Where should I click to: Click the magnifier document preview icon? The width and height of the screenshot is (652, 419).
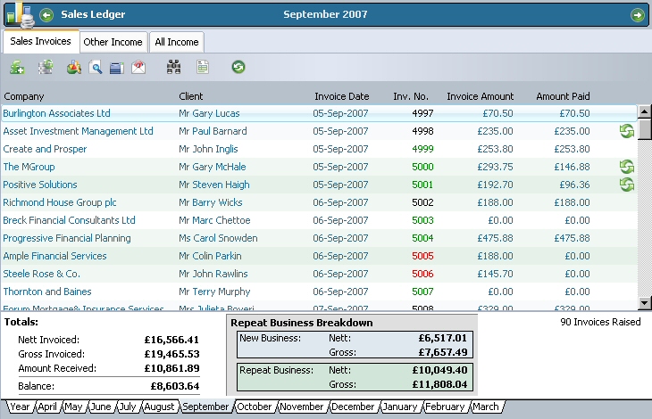(x=96, y=67)
